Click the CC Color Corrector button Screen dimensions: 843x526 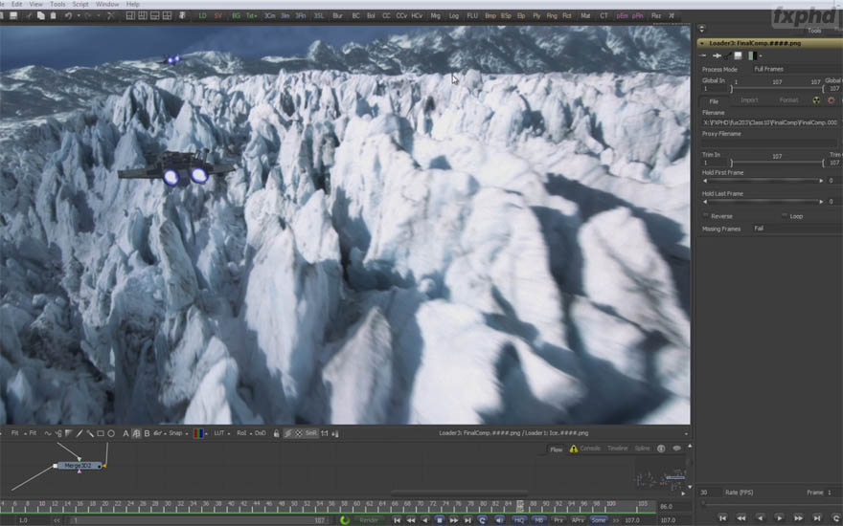(x=387, y=16)
